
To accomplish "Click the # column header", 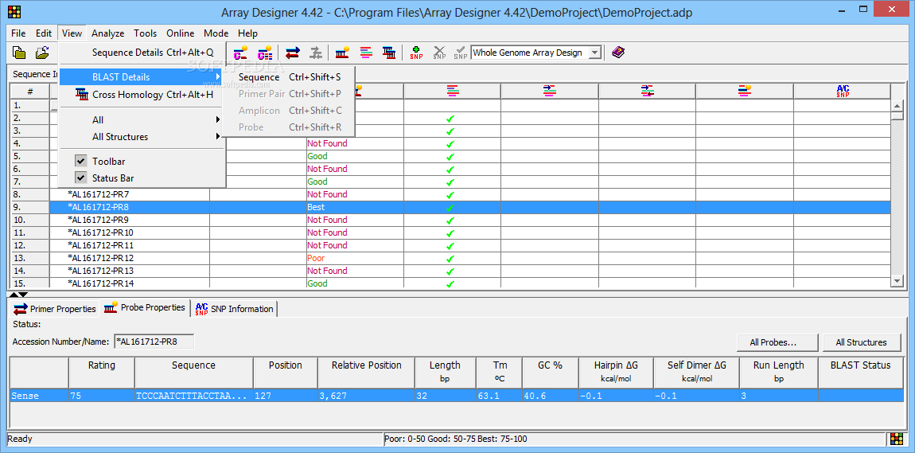I will point(29,91).
